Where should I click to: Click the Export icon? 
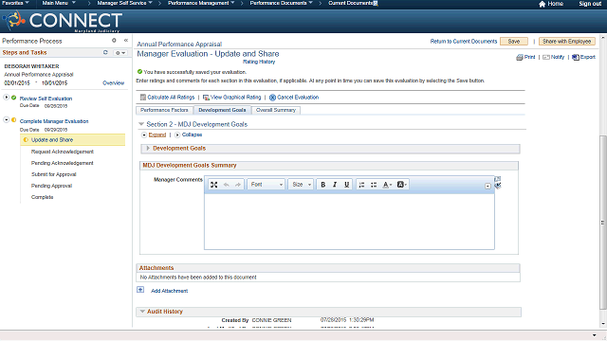click(576, 57)
